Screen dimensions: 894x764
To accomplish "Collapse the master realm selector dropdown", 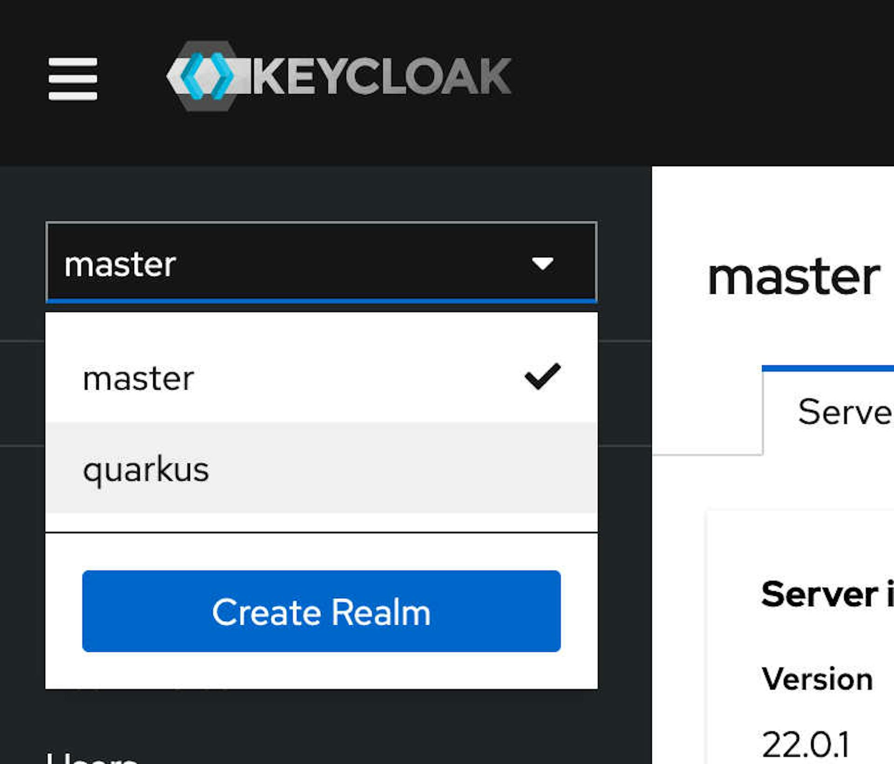I will pos(321,262).
